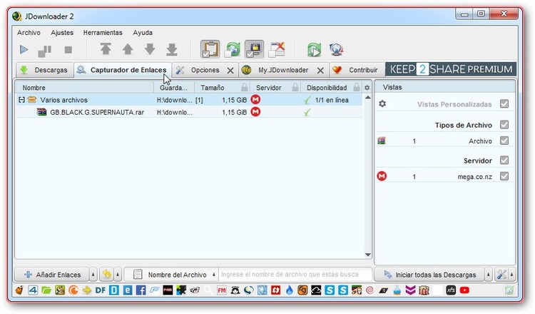This screenshot has height=314, width=535.
Task: Open the Herramientas menu
Action: point(103,32)
